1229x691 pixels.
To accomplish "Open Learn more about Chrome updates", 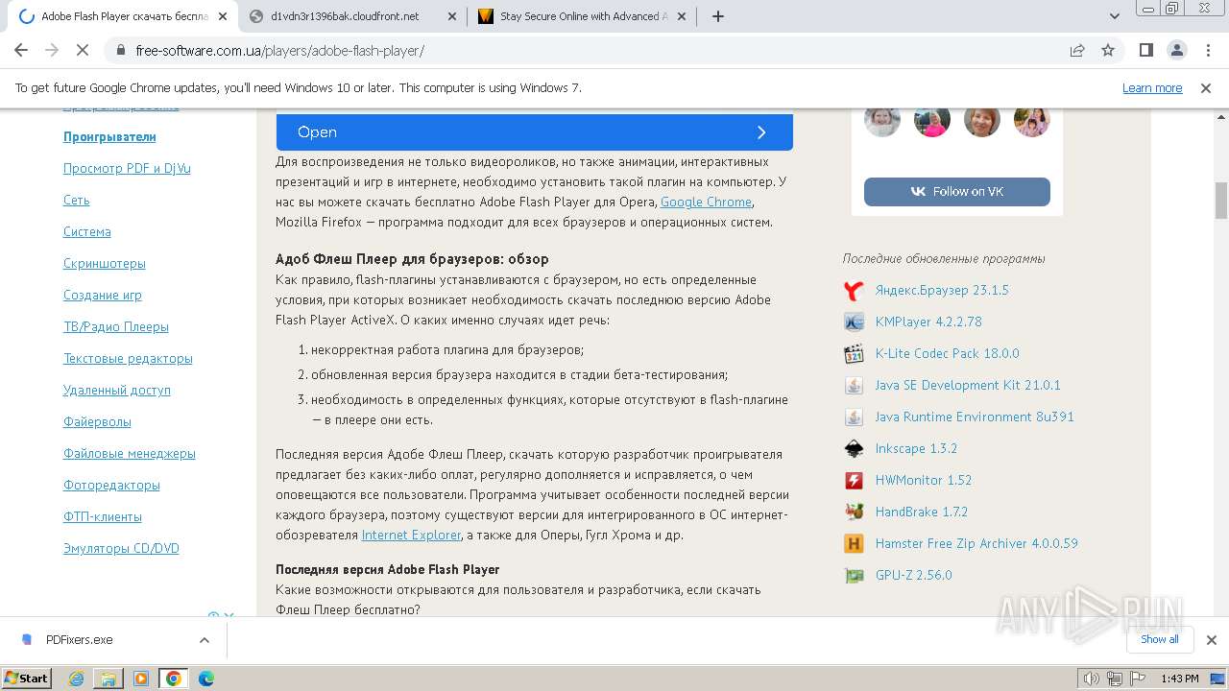I will click(x=1152, y=87).
